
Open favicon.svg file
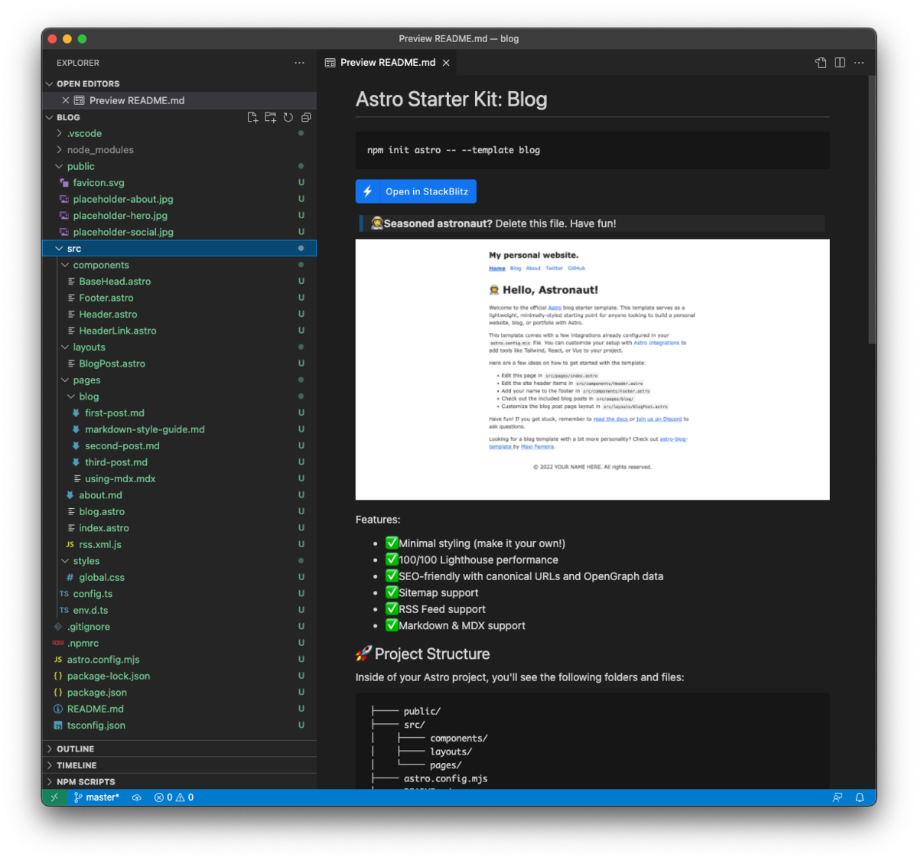click(179, 183)
